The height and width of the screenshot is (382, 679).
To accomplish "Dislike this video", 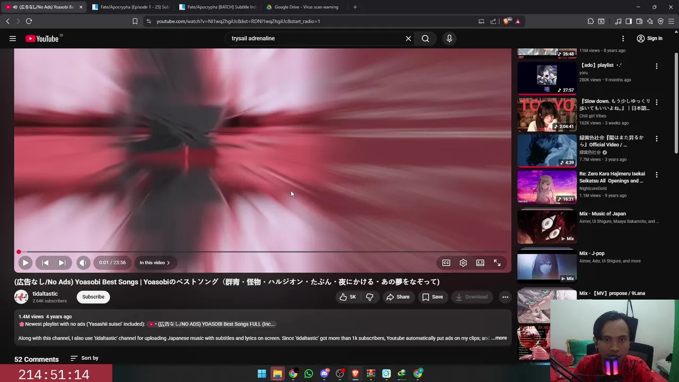I will 370,297.
